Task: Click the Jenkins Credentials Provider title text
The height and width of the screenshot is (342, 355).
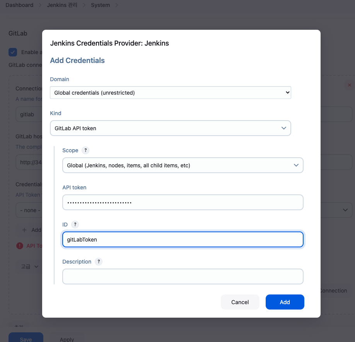Action: [x=109, y=43]
